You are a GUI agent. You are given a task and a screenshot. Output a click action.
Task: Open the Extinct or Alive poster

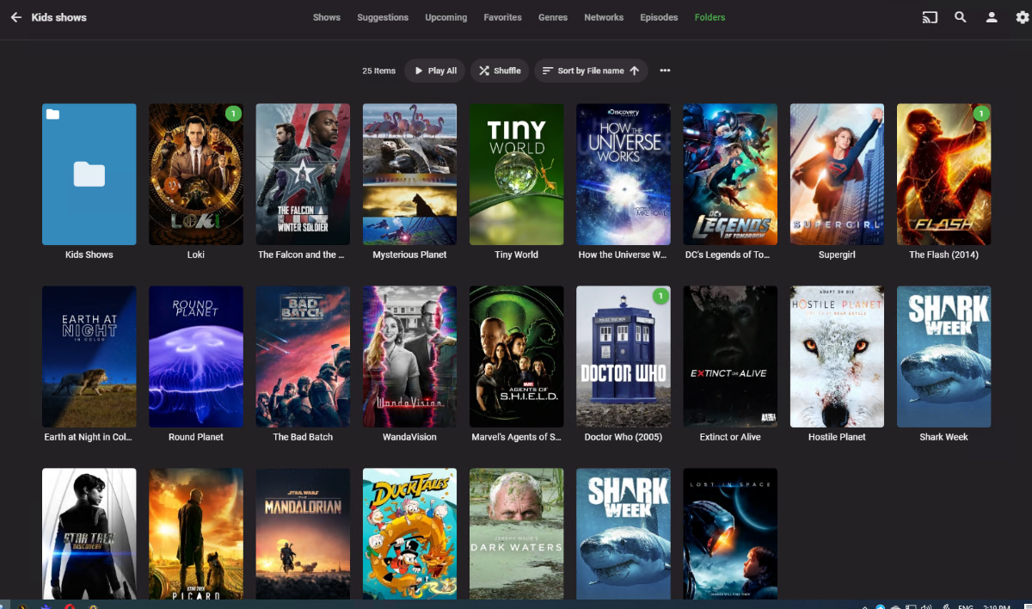[x=730, y=357]
